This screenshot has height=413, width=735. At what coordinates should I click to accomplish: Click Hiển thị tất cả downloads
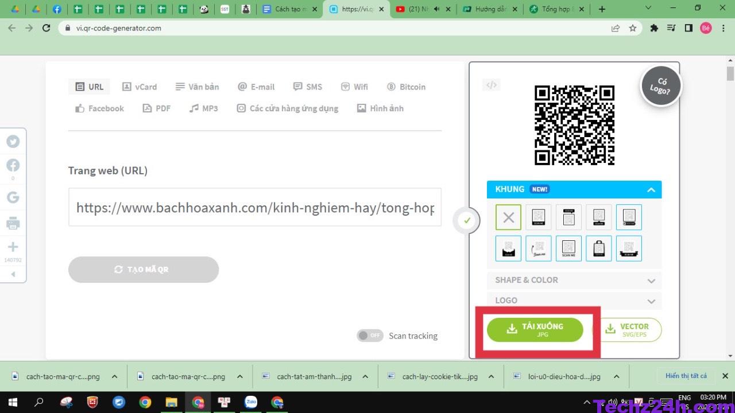click(686, 376)
